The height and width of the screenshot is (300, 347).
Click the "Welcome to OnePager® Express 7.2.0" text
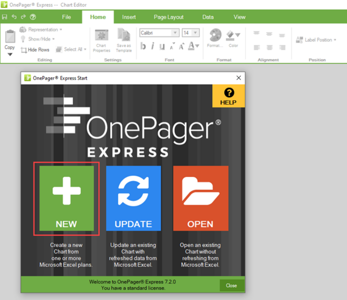tap(132, 281)
